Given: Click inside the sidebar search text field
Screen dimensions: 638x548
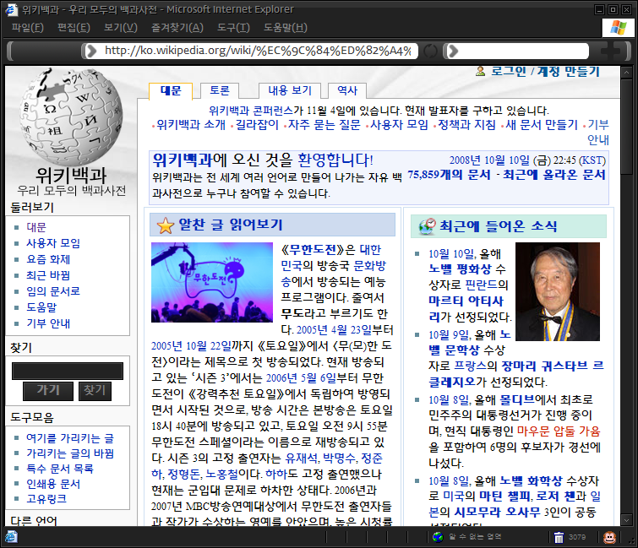Looking at the screenshot, I should click(x=68, y=372).
